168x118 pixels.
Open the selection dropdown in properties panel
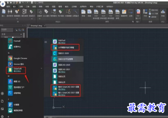[x=7, y=29]
